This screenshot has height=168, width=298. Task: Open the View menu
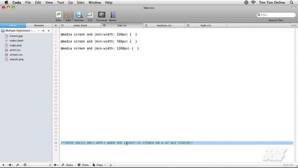[x=49, y=2]
